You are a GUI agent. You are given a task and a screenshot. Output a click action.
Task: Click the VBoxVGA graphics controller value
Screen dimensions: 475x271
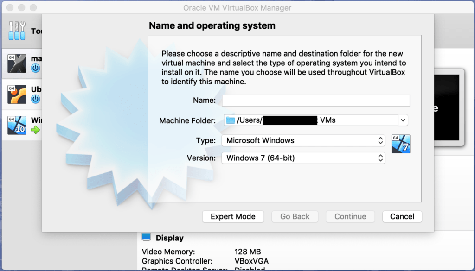251,261
